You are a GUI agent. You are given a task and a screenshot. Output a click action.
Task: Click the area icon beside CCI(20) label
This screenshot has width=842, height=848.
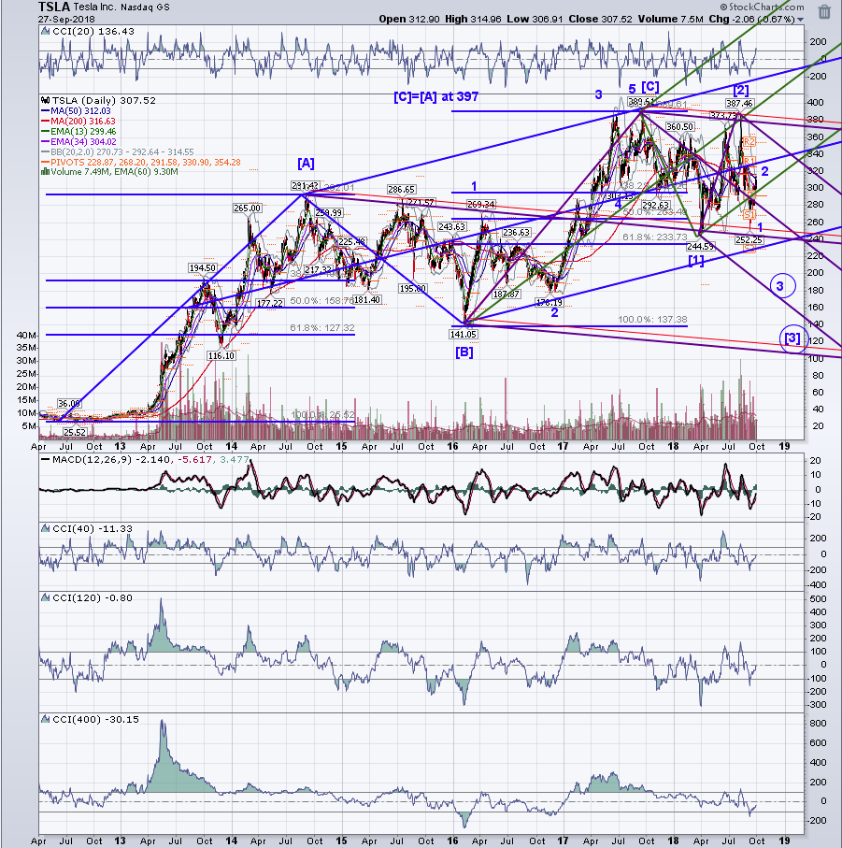[46, 32]
